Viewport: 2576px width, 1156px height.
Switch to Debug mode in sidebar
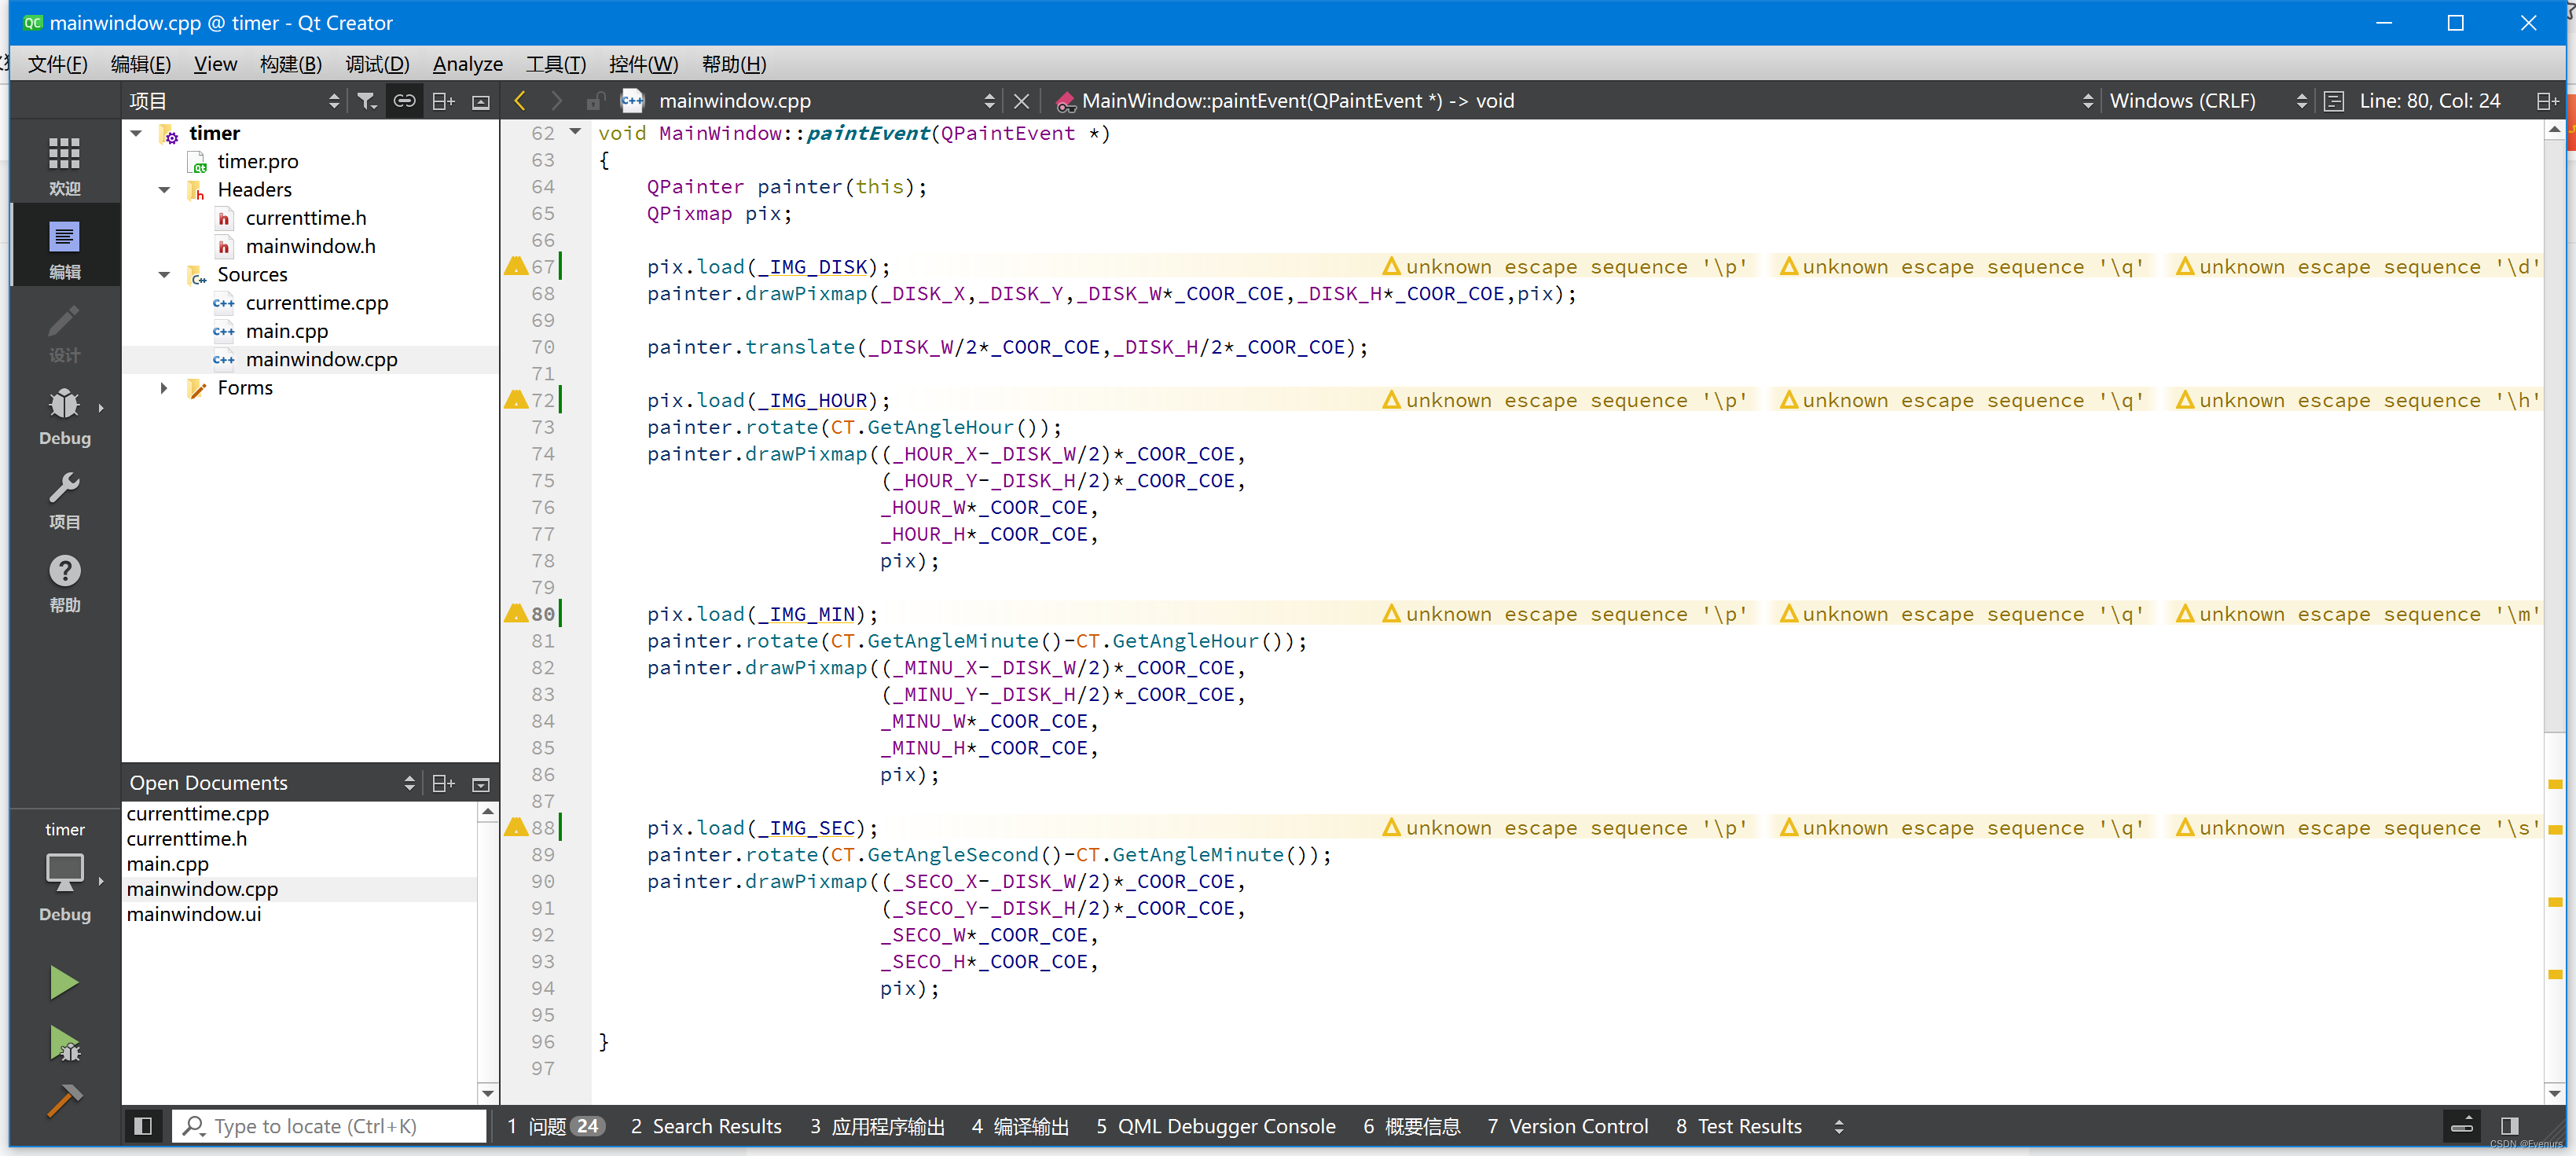64,416
